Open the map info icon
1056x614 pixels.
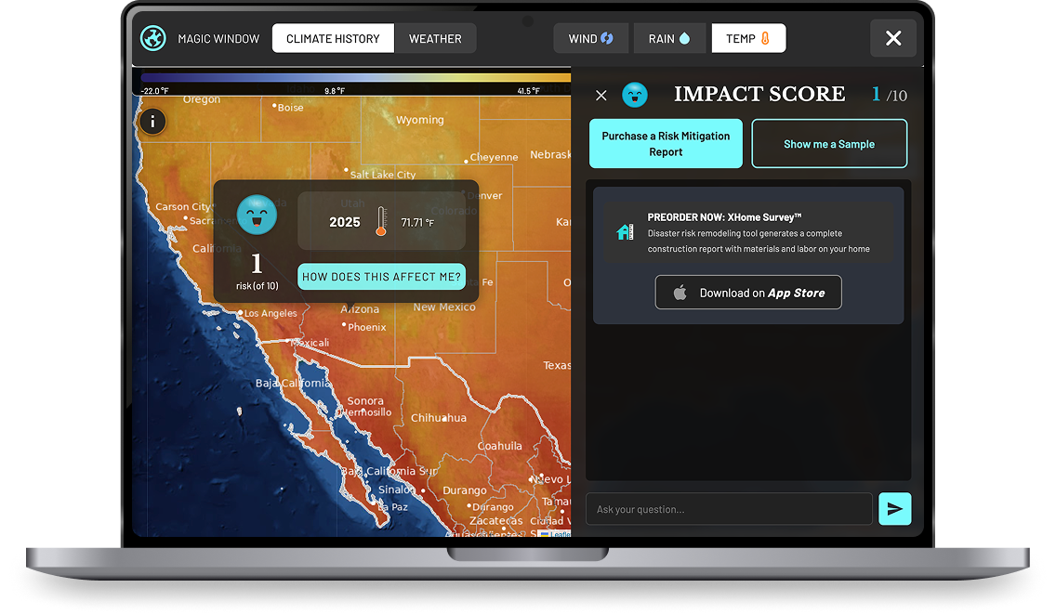tap(152, 121)
